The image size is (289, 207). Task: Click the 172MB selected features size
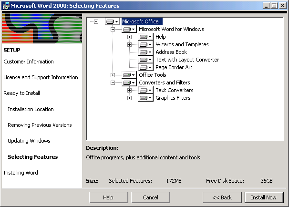[x=174, y=181]
